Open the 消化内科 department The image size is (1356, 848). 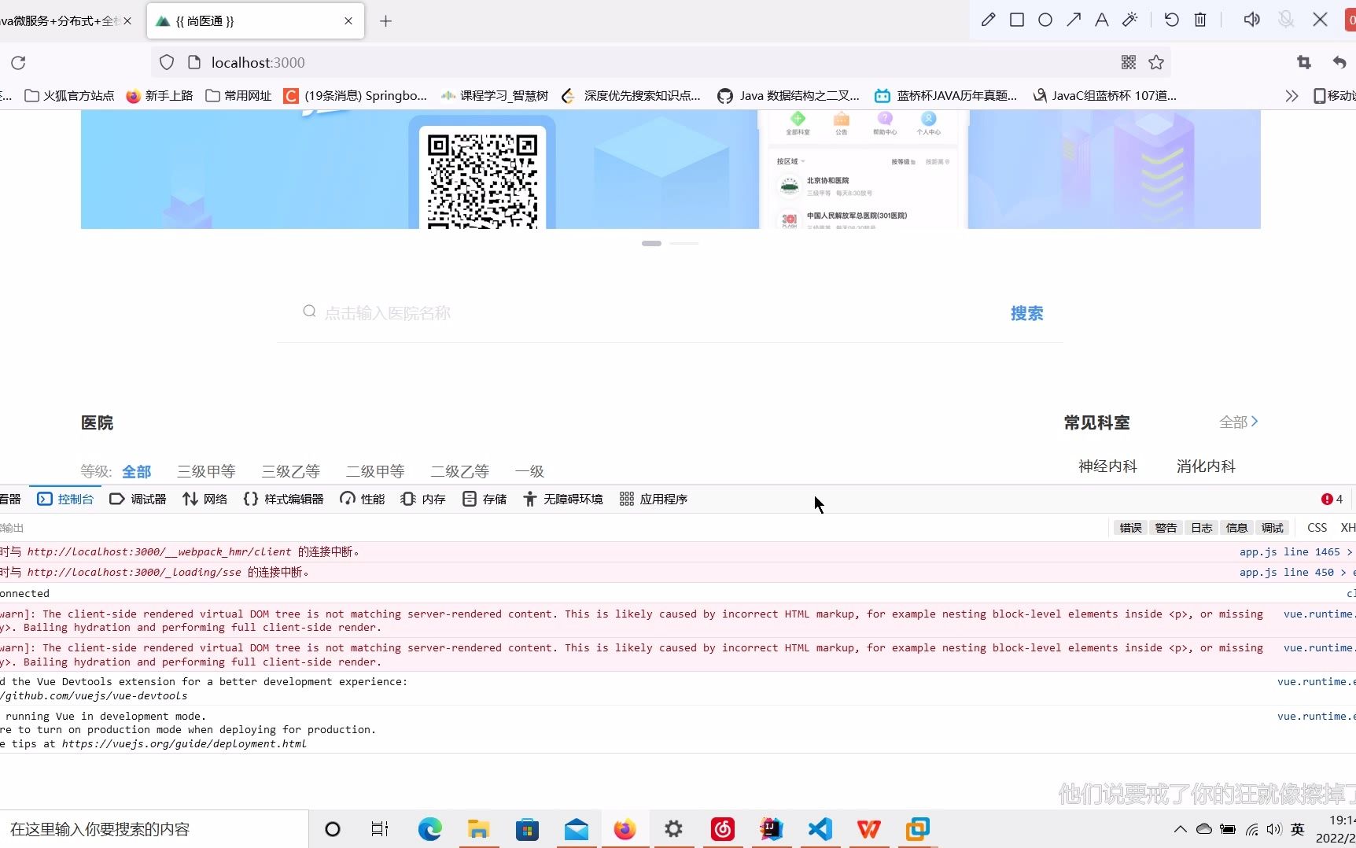coord(1206,466)
